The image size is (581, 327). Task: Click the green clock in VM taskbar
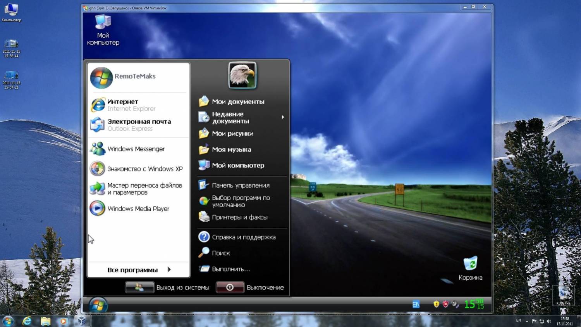tap(474, 304)
